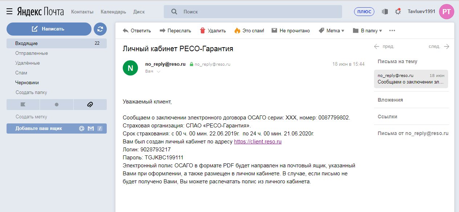Open the Входящие folder

click(x=57, y=43)
